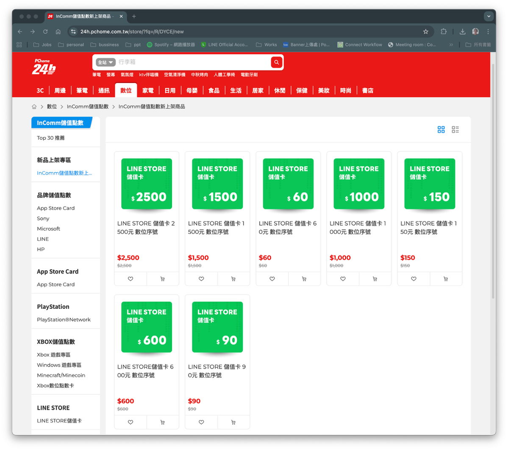The width and height of the screenshot is (508, 450).
Task: Reload the page in Chrome
Action: point(45,31)
